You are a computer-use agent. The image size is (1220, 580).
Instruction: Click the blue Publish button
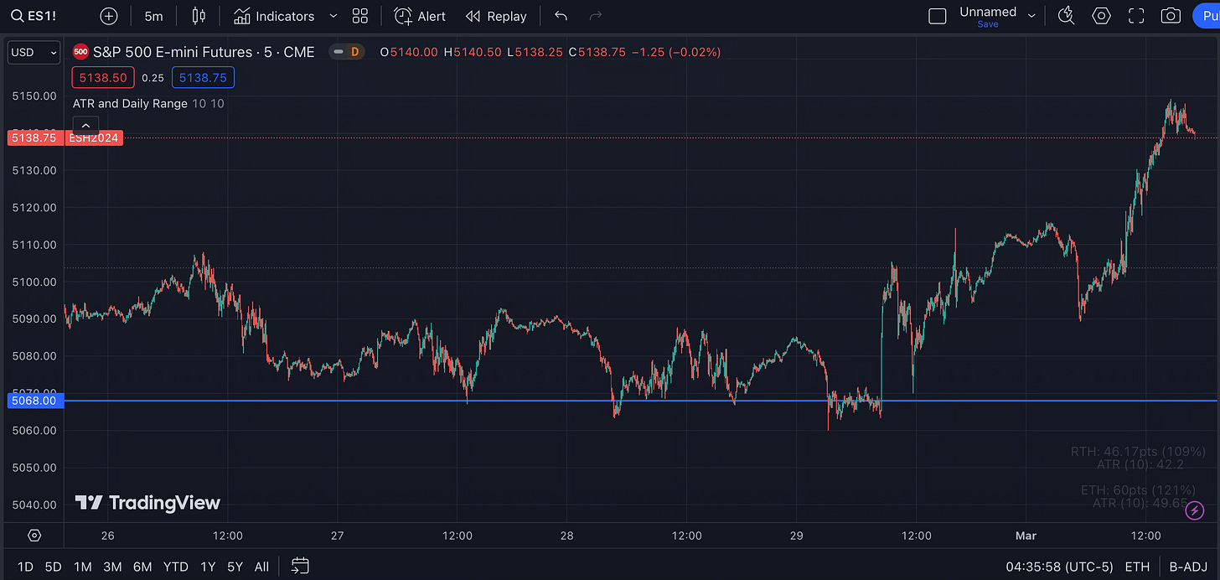pos(1206,16)
